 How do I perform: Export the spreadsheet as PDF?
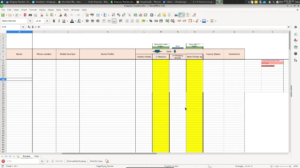point(25,15)
